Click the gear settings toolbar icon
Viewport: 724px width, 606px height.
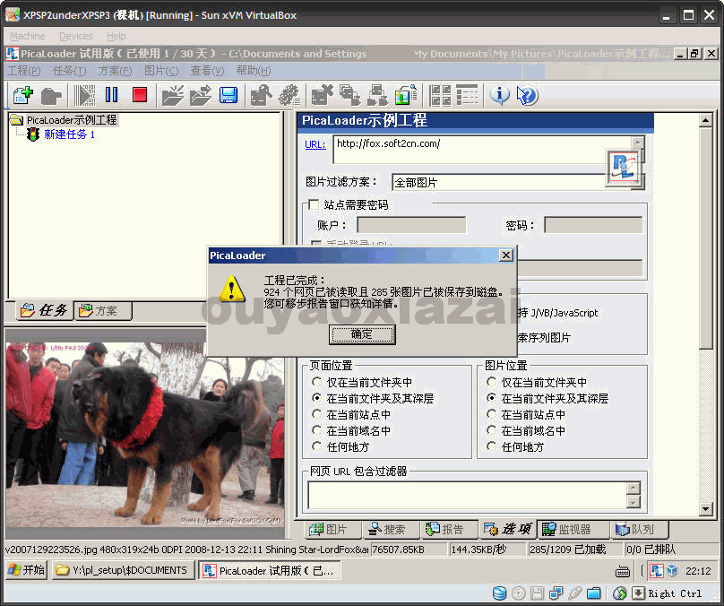289,95
